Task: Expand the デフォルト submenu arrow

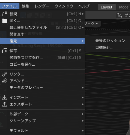Action: (83, 131)
